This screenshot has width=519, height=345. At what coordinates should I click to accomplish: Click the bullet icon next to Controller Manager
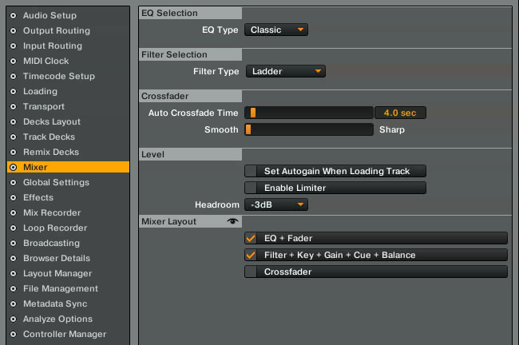click(14, 334)
